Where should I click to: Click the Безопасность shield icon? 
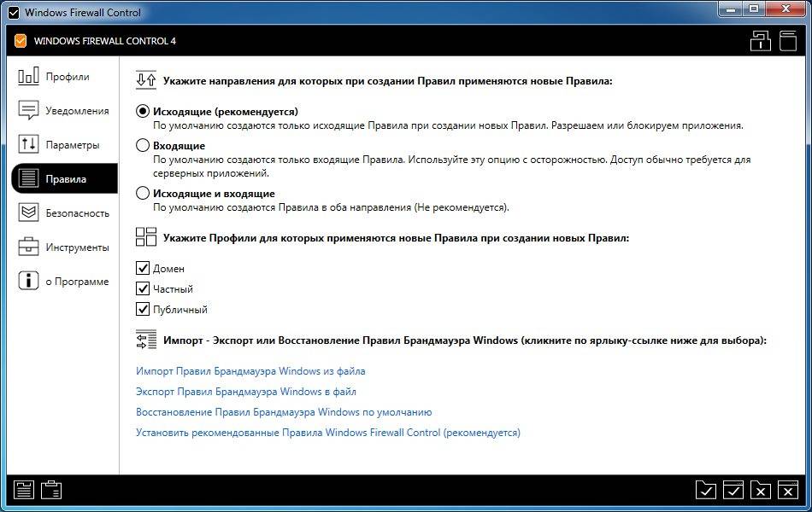click(x=28, y=212)
